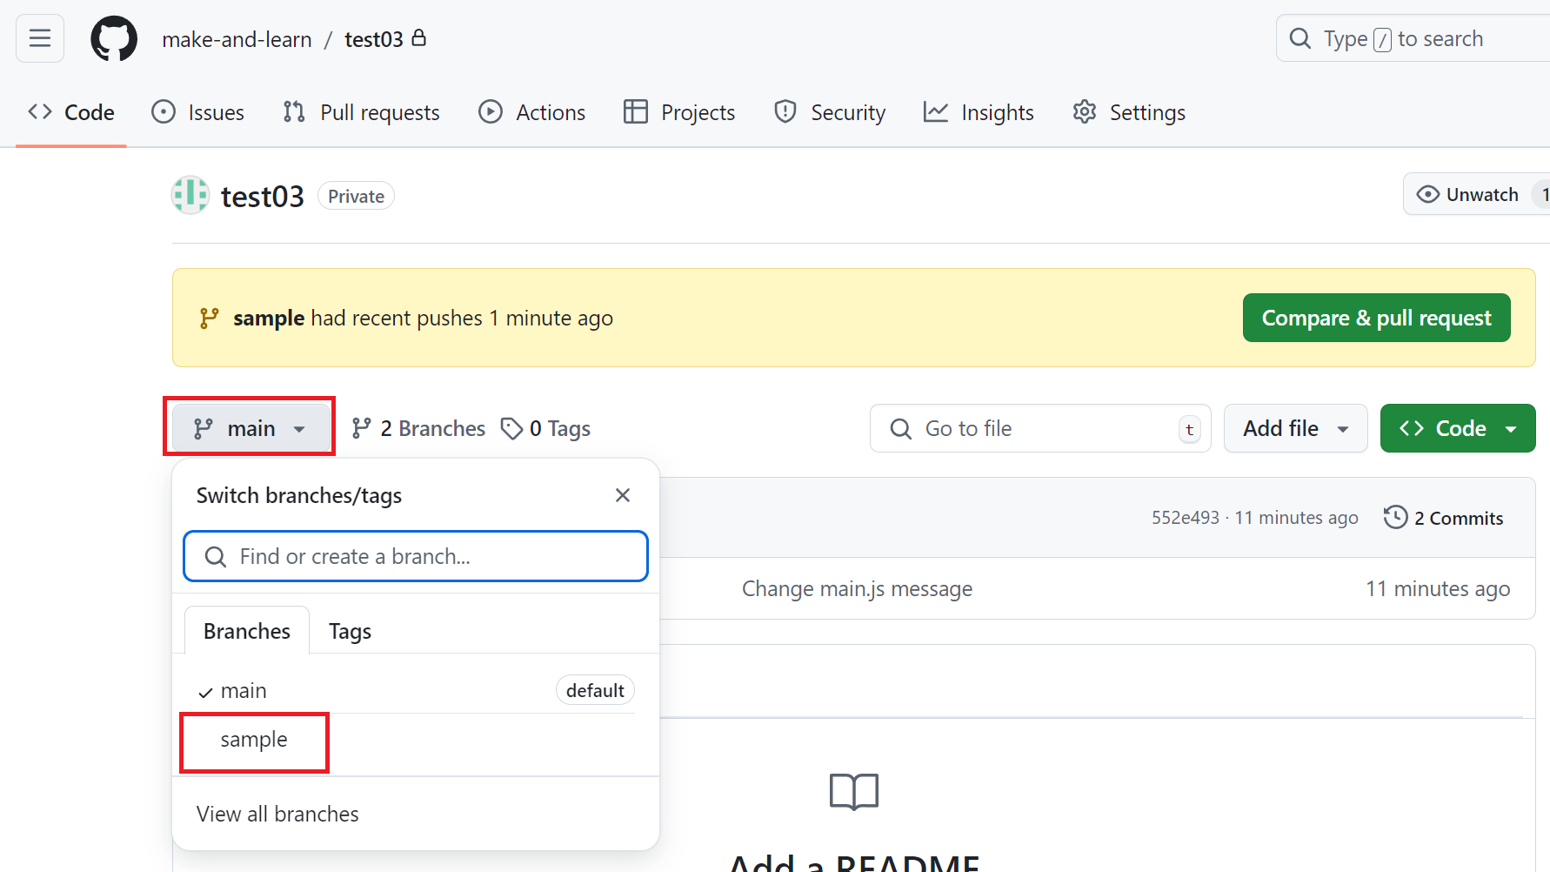Click the branch icon beside 2 Branches

click(361, 428)
